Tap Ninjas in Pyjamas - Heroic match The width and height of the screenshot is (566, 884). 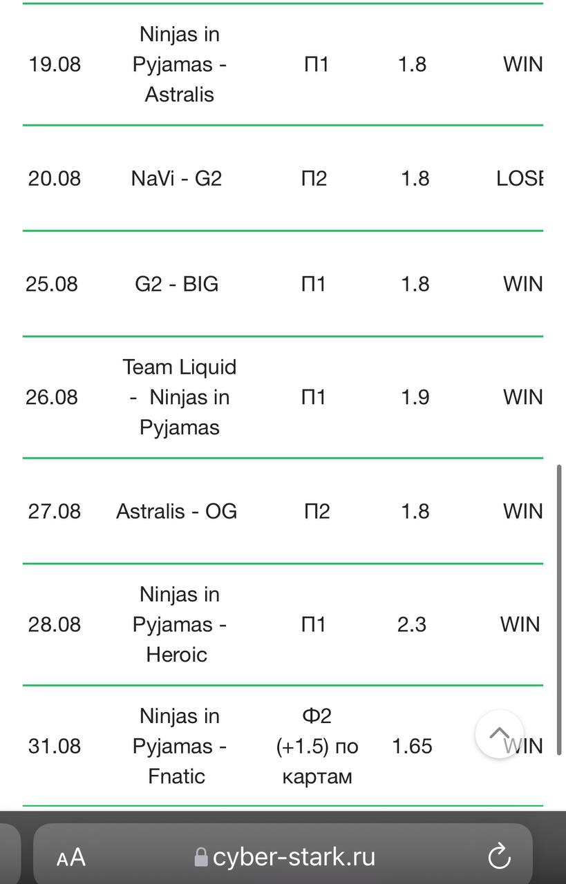[x=180, y=624]
